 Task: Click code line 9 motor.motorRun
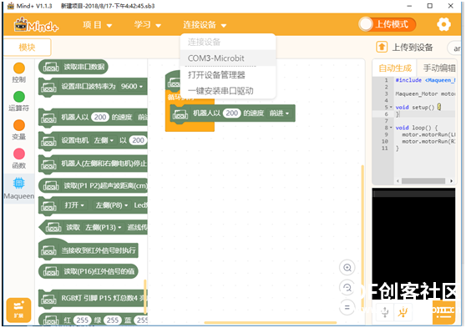428,134
